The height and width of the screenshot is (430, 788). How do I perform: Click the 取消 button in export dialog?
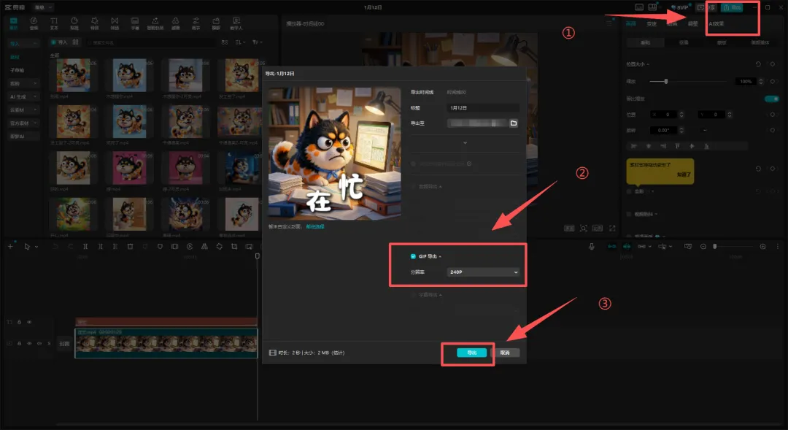click(505, 353)
